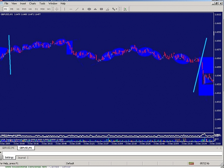Screen dimensions: 224x168
Task: Click the connection status bars icon
Action: point(191,163)
